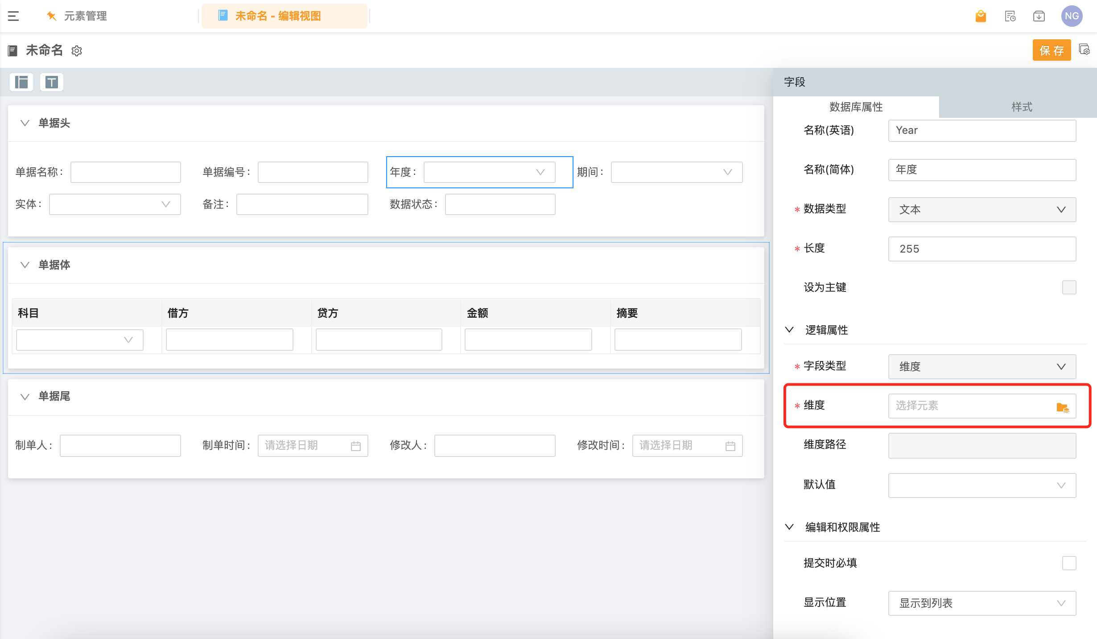Click the 贷方 table cell input
1097x639 pixels.
pyautogui.click(x=379, y=340)
